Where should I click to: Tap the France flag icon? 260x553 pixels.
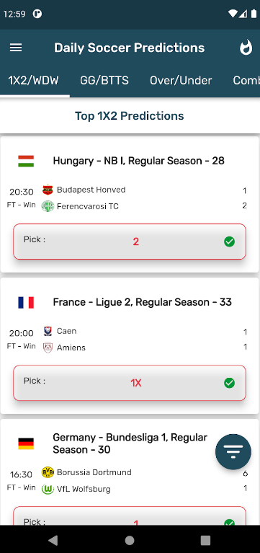pos(26,302)
